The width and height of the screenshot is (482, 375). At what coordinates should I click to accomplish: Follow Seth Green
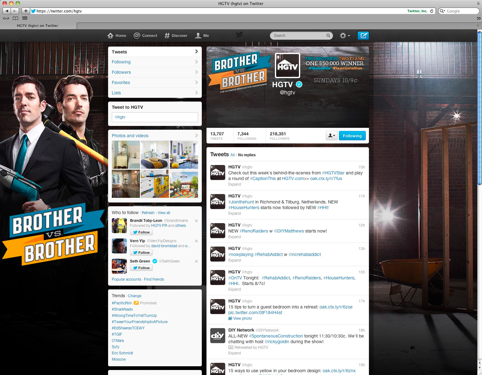141,268
